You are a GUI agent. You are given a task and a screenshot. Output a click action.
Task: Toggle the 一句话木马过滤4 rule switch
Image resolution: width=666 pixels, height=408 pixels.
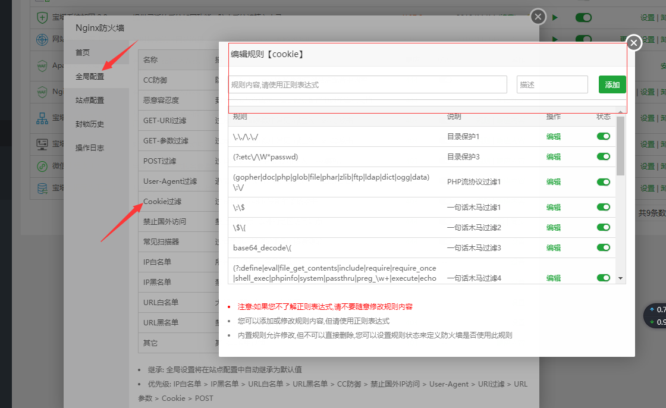603,278
